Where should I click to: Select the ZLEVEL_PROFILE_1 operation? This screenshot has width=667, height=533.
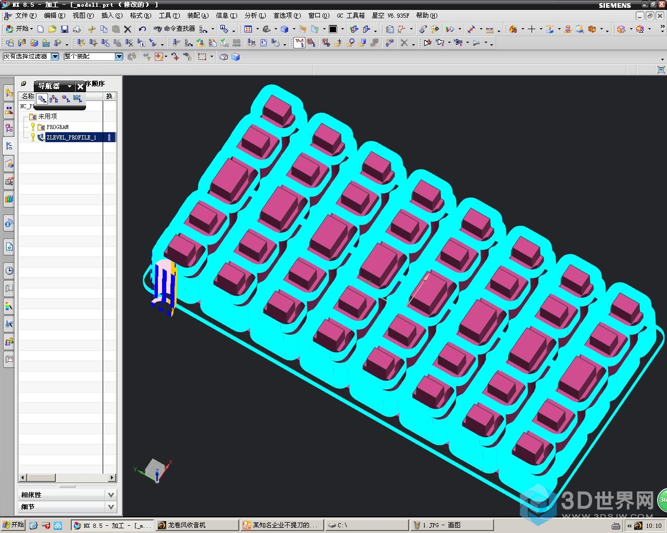(x=71, y=137)
